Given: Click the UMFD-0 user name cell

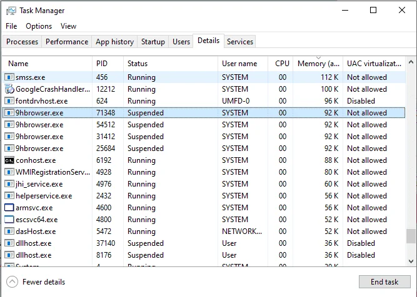Looking at the screenshot, I should [236, 101].
